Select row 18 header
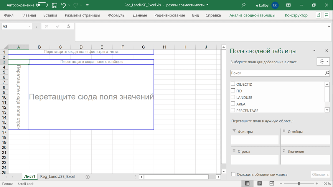333x187 pixels. [4, 137]
